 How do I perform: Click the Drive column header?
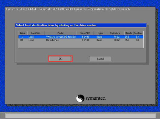click(23, 33)
